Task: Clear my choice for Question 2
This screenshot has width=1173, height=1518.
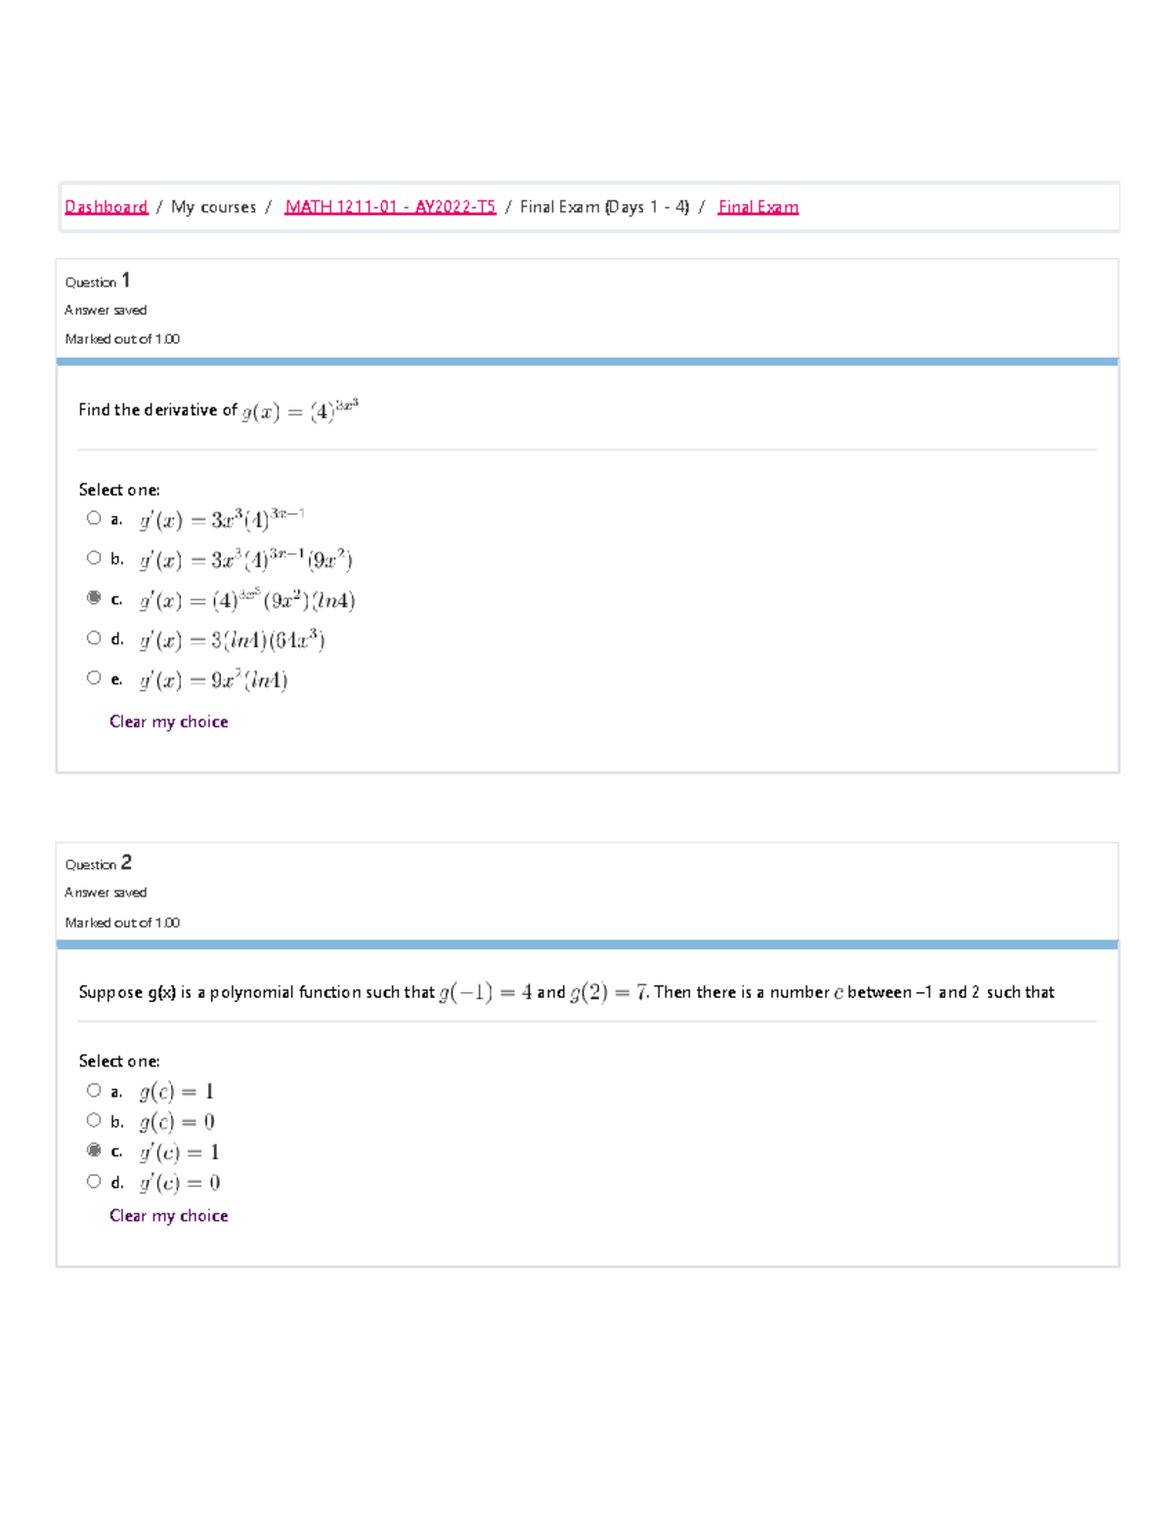Action: pos(168,1215)
